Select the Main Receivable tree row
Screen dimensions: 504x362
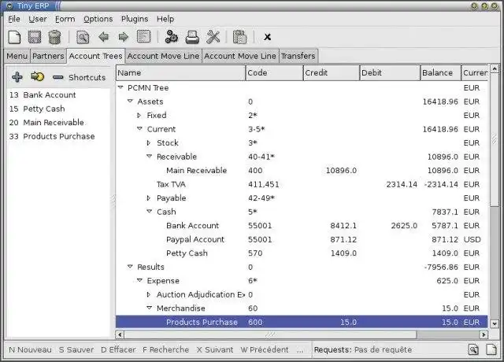(302, 171)
